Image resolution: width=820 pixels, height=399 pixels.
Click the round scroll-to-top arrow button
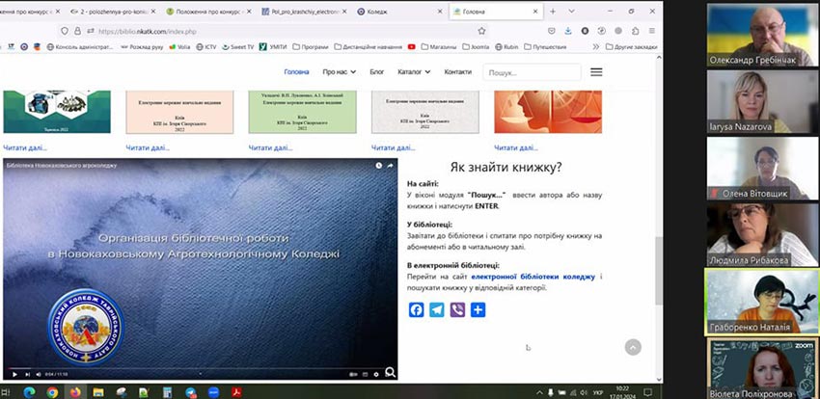(633, 347)
